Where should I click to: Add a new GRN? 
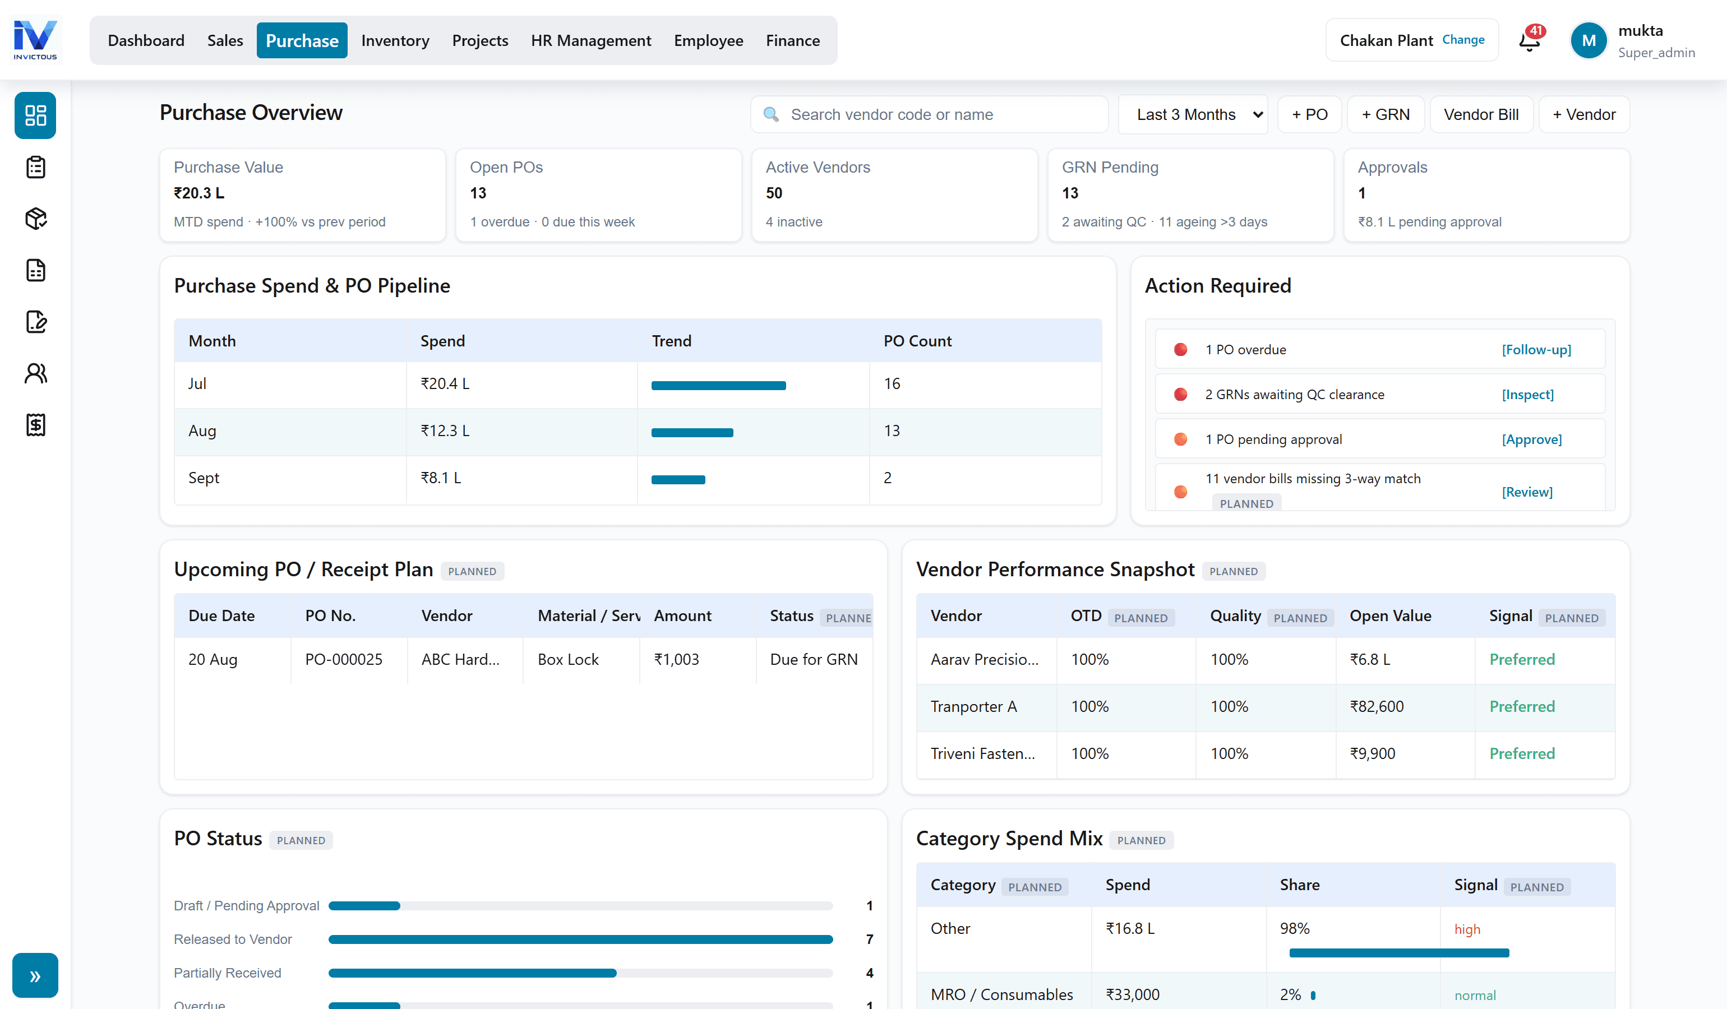pyautogui.click(x=1386, y=114)
